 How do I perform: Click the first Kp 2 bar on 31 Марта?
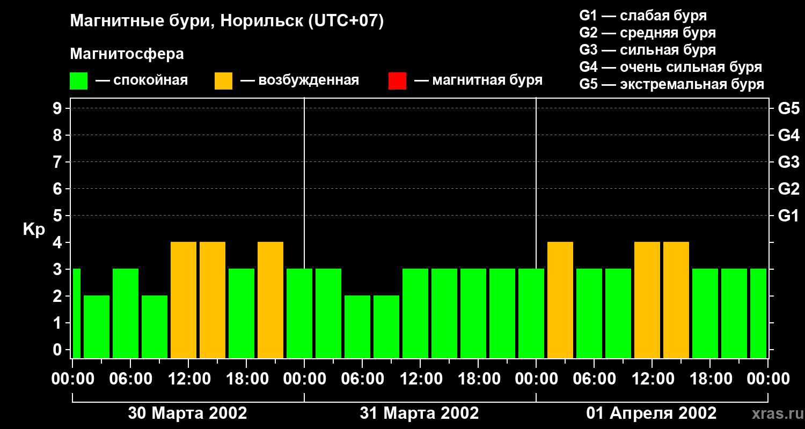(357, 327)
